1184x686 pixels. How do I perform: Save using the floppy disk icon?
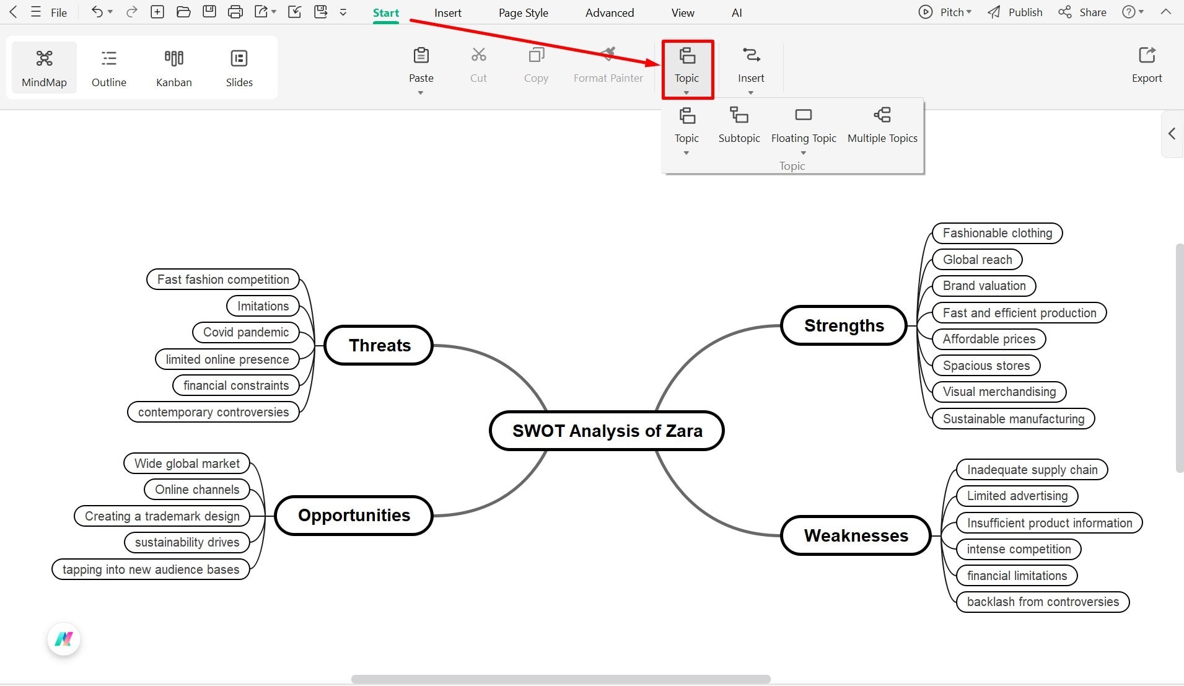[209, 12]
